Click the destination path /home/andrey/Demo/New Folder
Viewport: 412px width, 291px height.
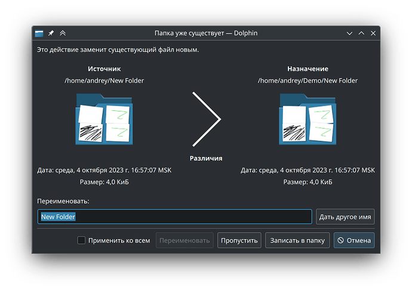point(308,81)
